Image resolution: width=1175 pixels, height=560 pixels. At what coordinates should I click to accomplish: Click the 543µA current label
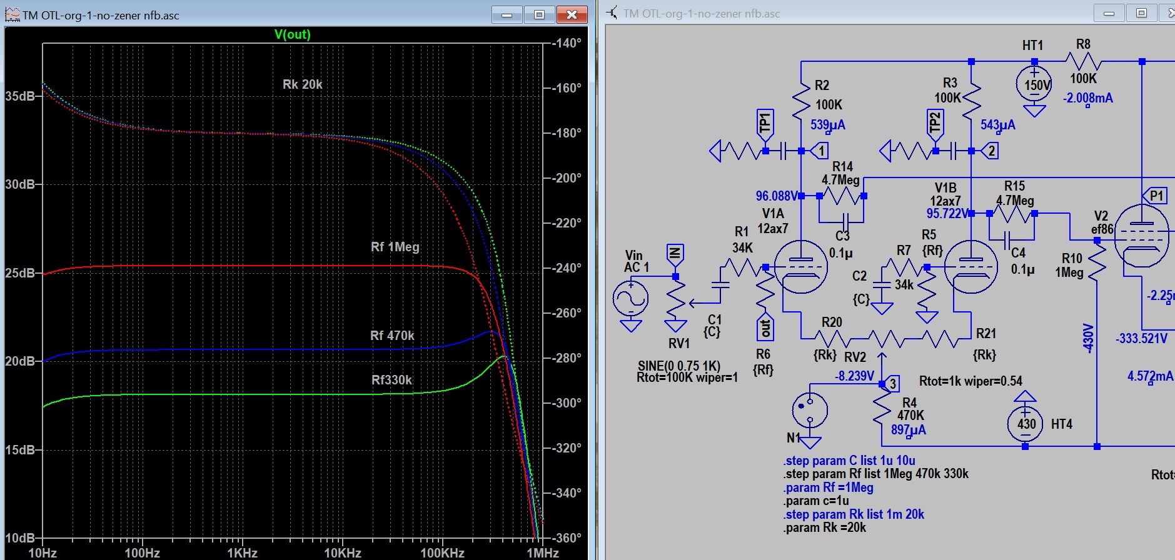(998, 125)
